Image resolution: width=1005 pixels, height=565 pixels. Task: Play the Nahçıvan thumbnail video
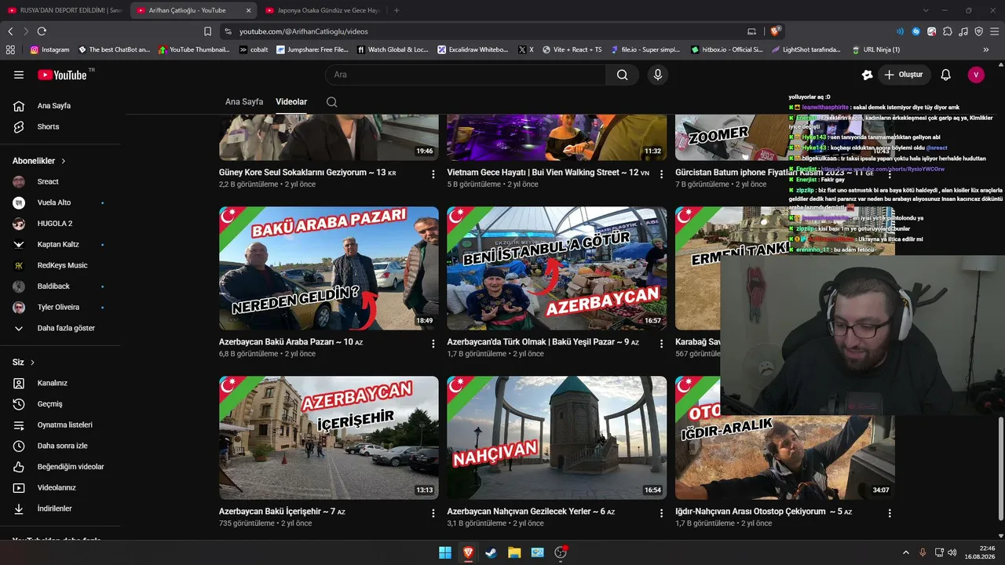click(x=557, y=438)
